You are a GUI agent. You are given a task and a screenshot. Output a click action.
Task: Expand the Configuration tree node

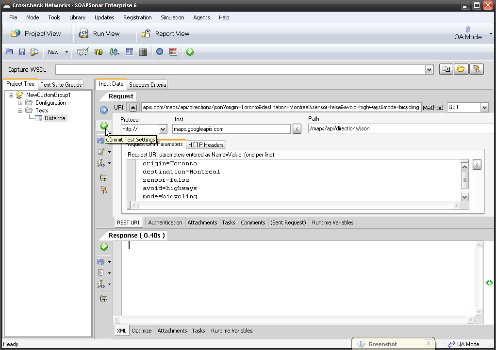coord(20,103)
